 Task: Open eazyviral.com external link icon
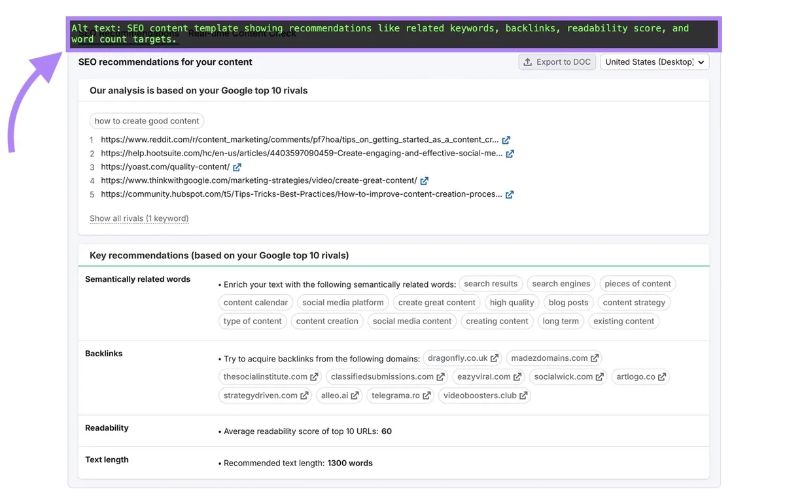click(517, 377)
